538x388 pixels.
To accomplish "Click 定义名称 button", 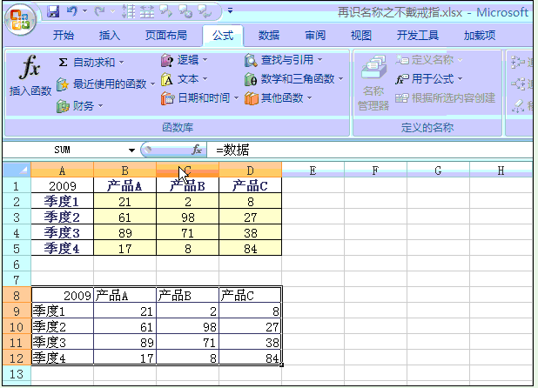I will [x=429, y=60].
